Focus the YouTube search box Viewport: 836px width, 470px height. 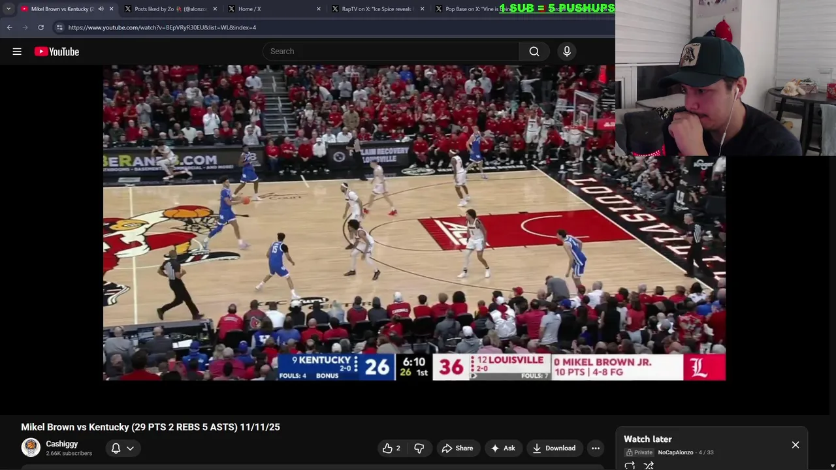click(392, 52)
